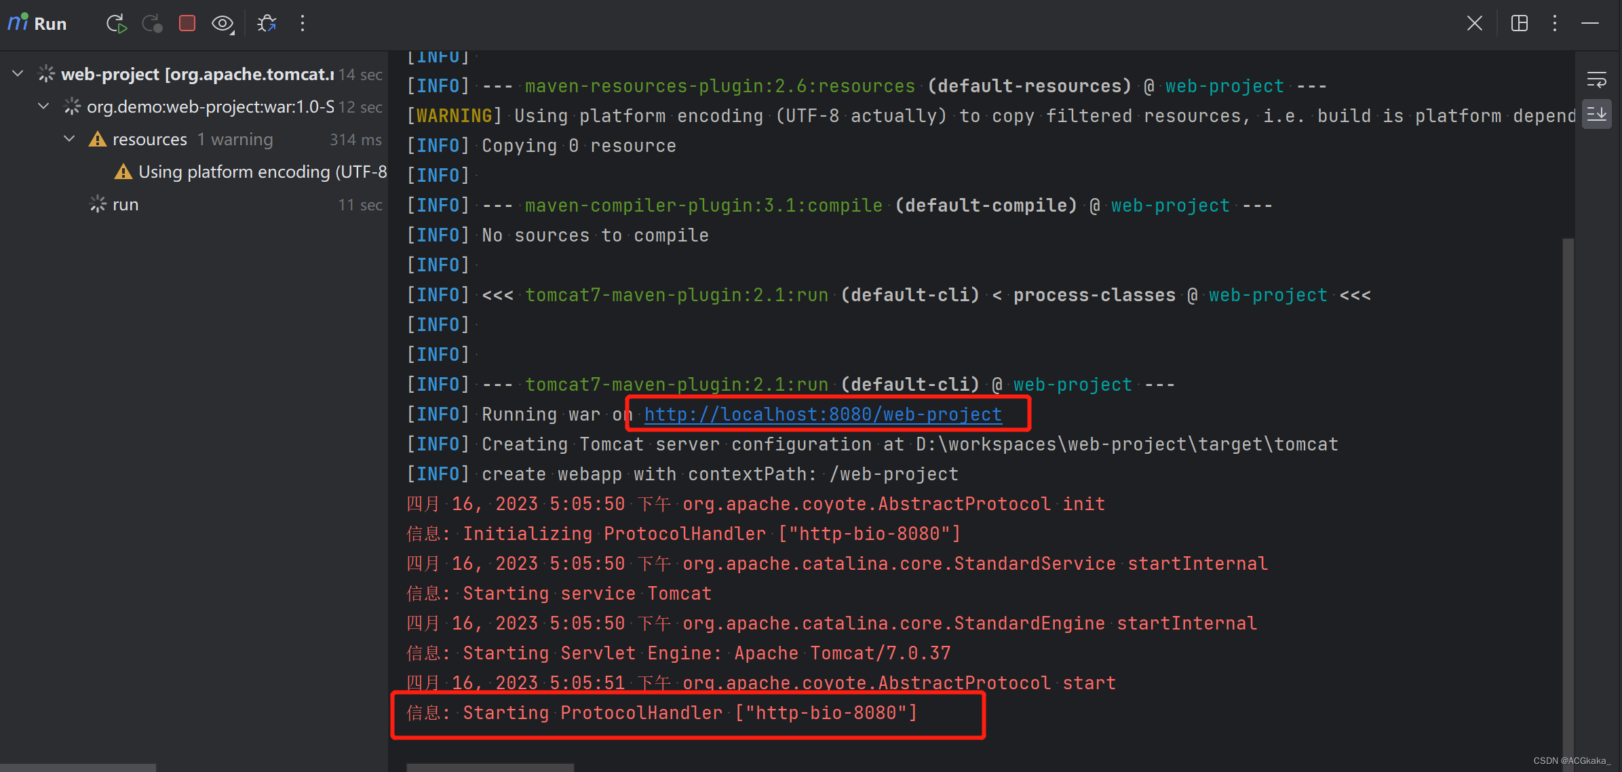
Task: Click 'create webapp with contextPath' line
Action: coord(682,474)
